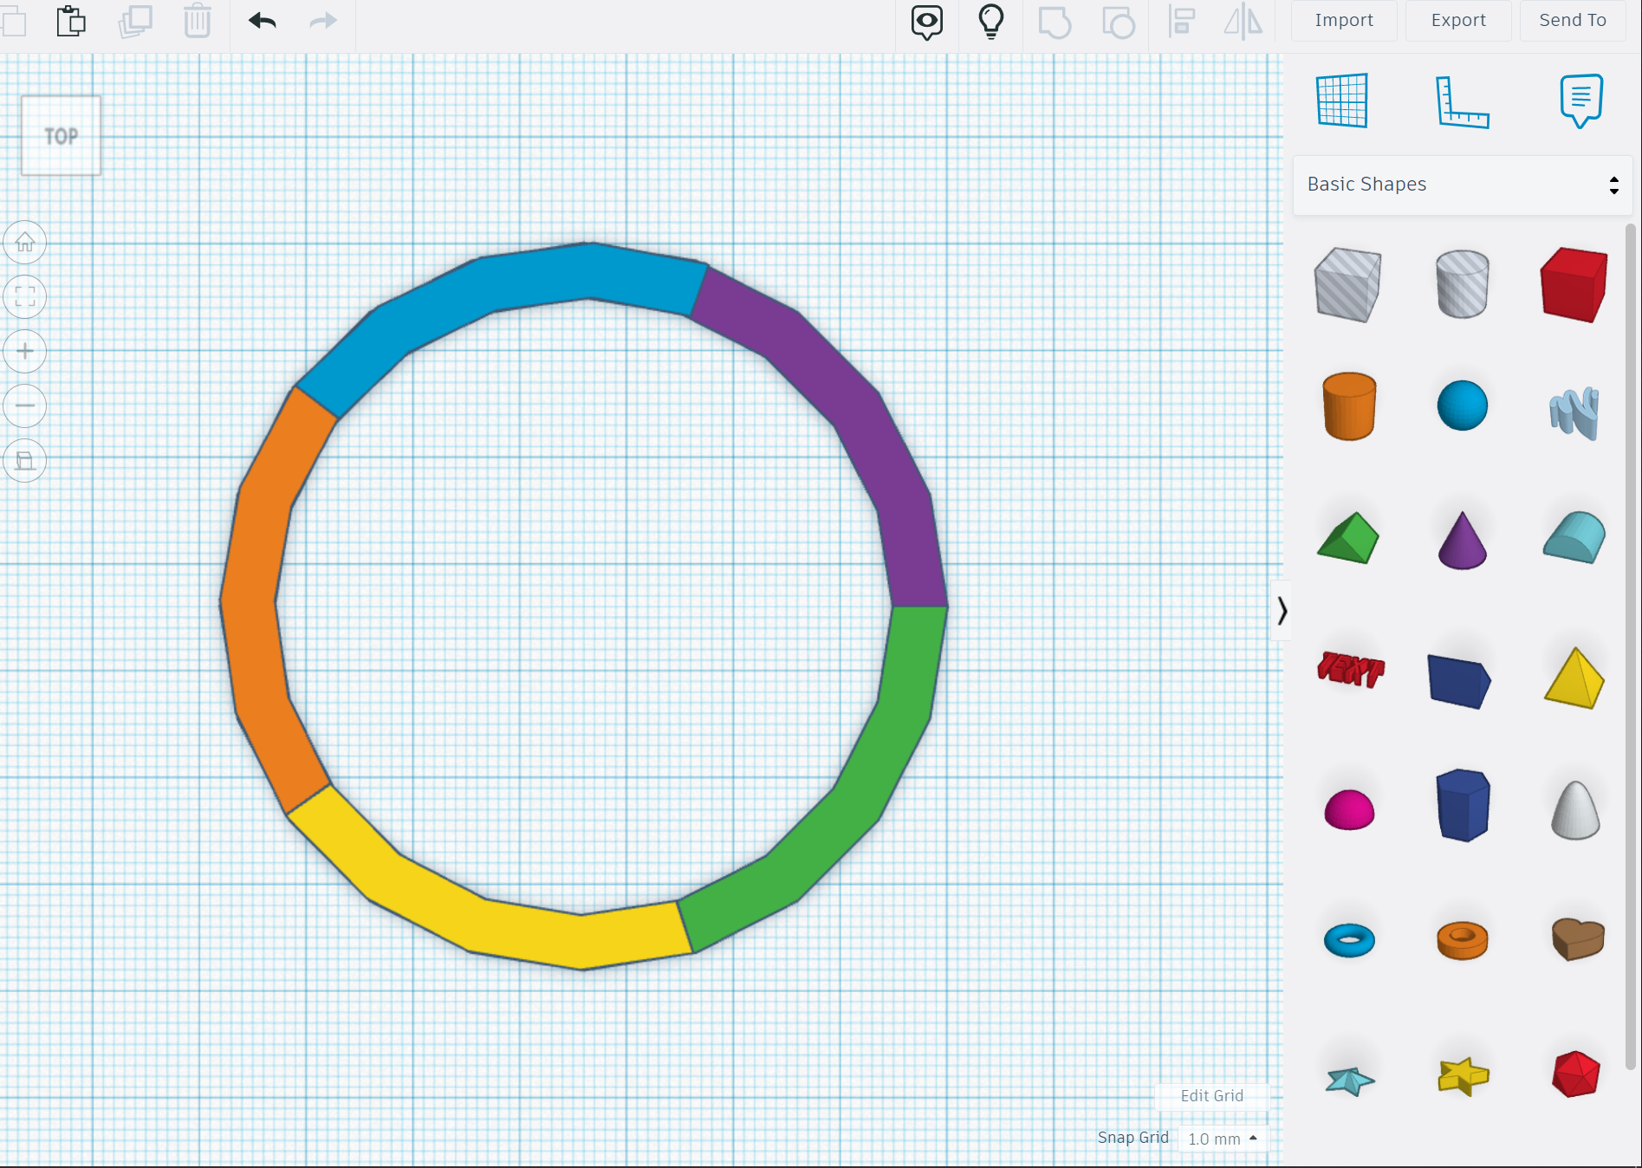Viewport: 1642px width, 1168px height.
Task: Select the Mirror tool icon
Action: 1242,23
